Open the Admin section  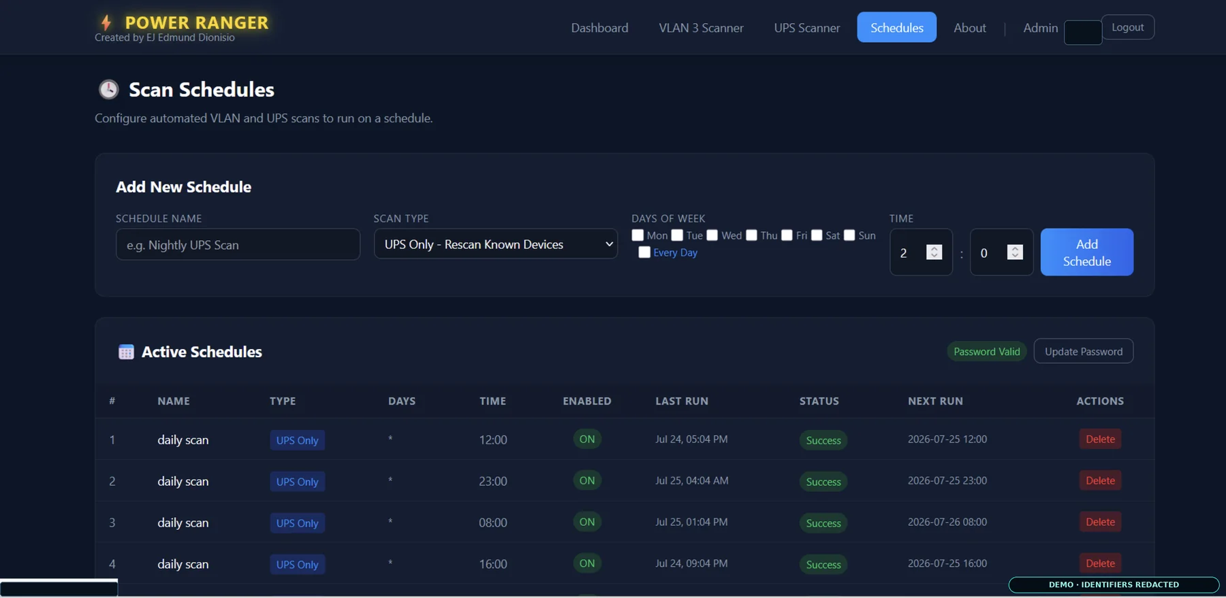(1040, 27)
